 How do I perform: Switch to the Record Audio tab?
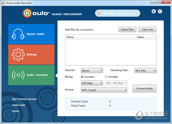pos(31,34)
